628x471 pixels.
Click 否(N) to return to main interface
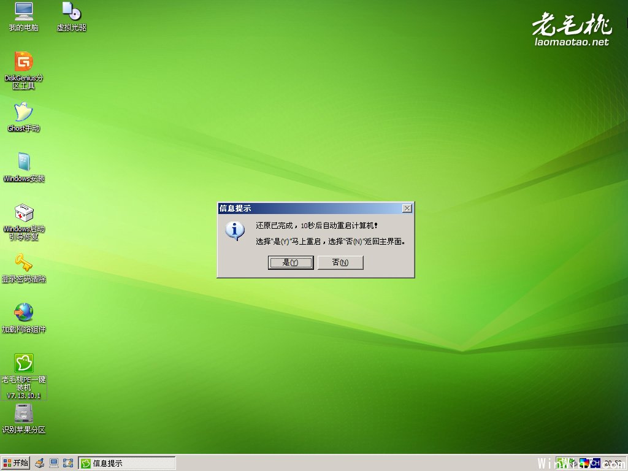click(340, 262)
